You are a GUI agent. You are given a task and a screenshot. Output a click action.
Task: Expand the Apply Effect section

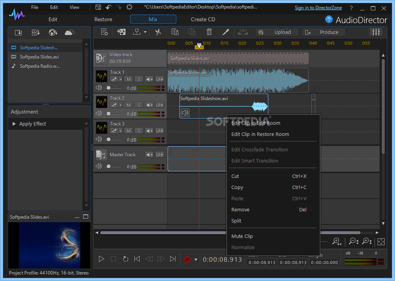click(x=14, y=124)
